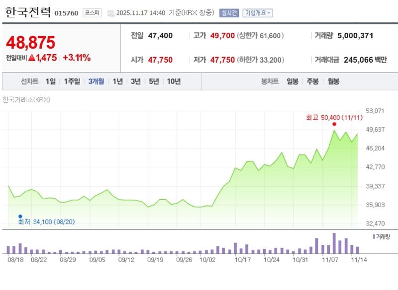Select the 1일 line chart period
Image resolution: width=398 pixels, height=290 pixels.
tap(51, 81)
